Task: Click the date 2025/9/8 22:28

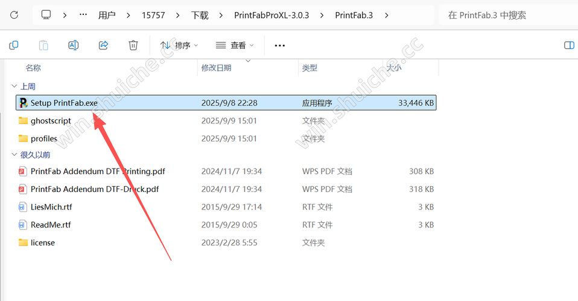Action: point(229,103)
